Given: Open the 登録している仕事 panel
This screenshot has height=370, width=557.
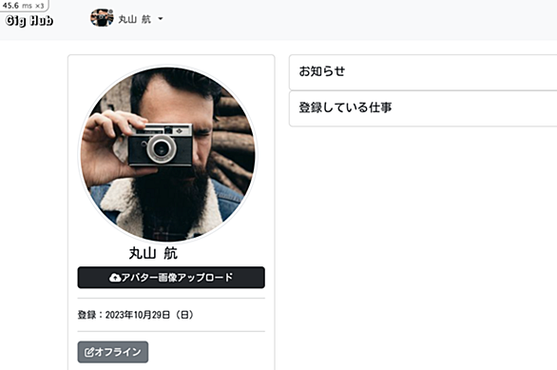Looking at the screenshot, I should [x=423, y=108].
